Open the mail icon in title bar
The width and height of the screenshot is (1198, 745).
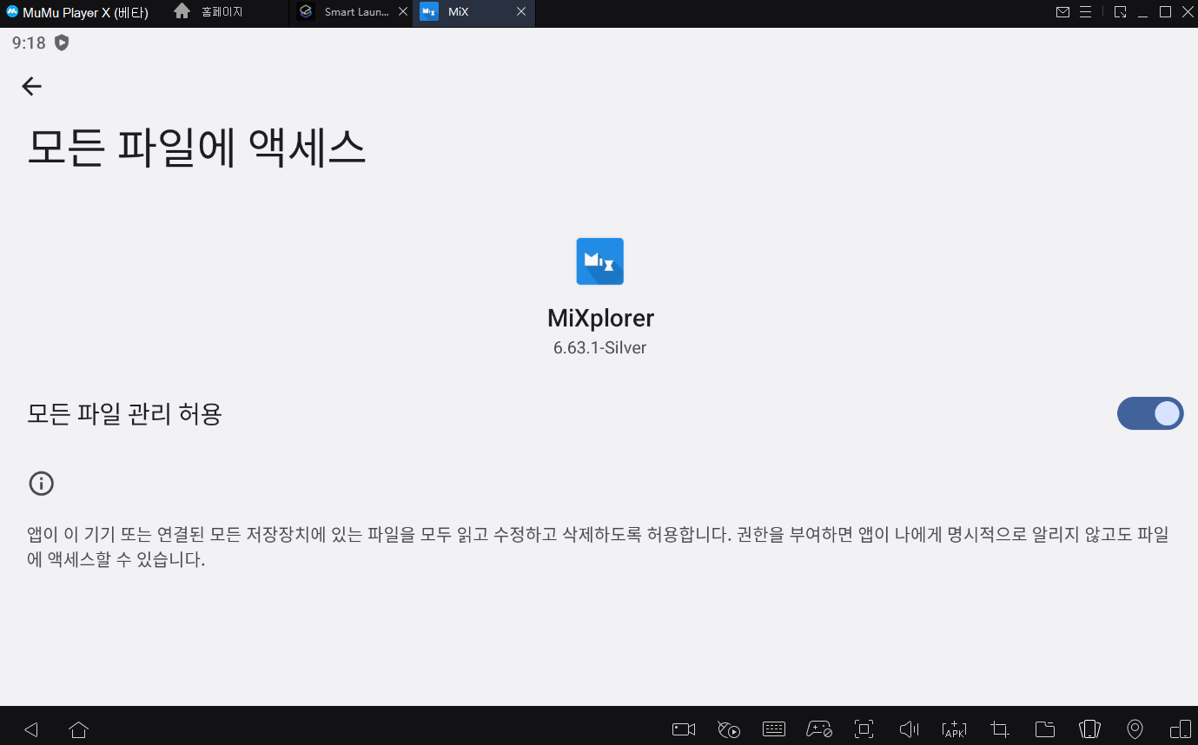(1062, 12)
